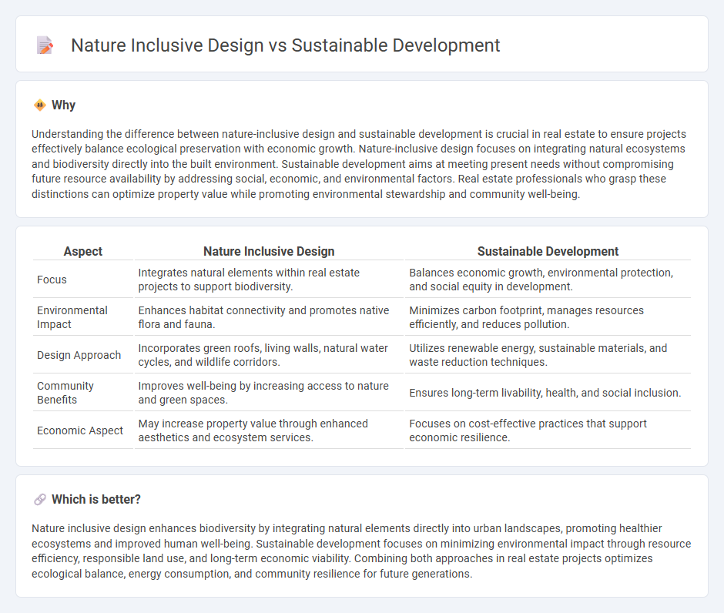
Task: Click cell 'May increase property value through enhanced'
Action: [x=270, y=430]
